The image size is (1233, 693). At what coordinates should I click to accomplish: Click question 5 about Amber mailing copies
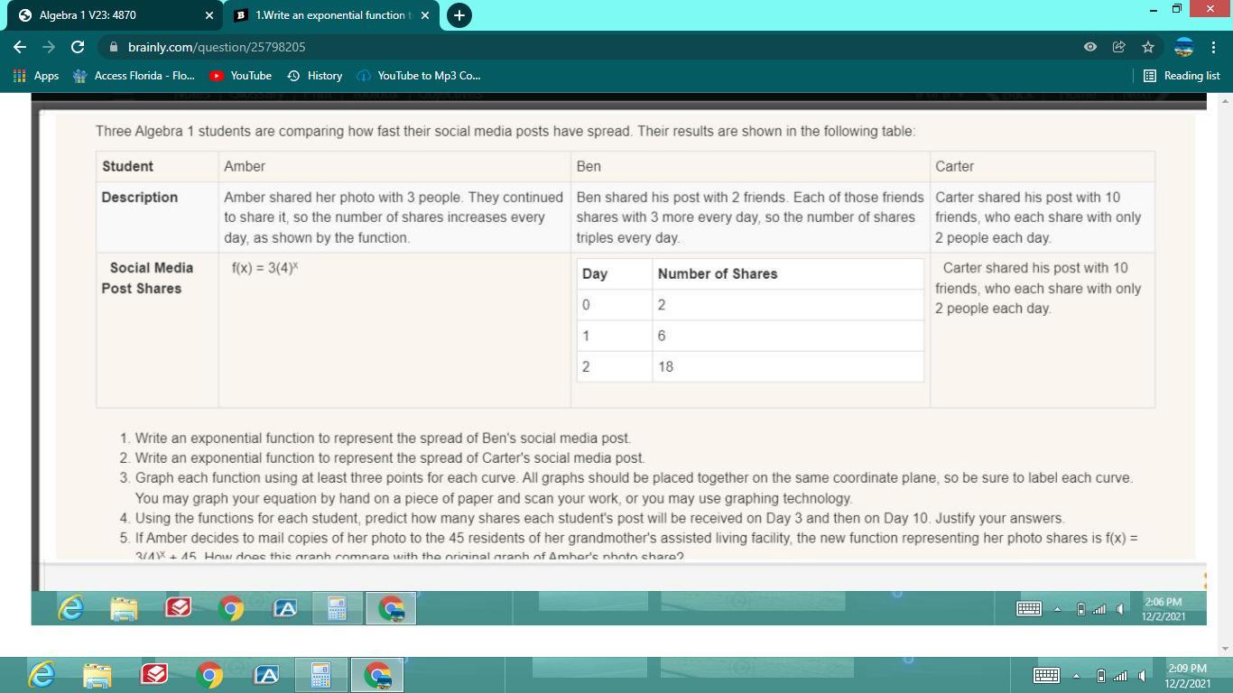point(636,546)
